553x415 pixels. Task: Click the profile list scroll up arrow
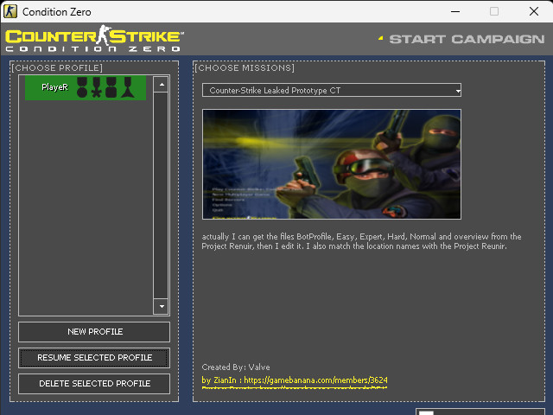coord(162,85)
